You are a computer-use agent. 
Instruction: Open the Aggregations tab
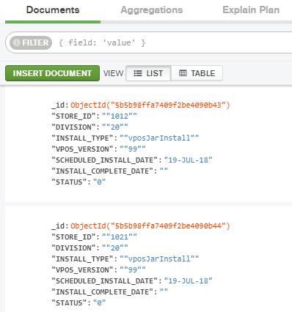point(152,10)
